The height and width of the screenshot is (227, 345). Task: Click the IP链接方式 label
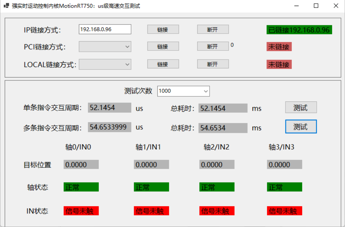pos(43,30)
